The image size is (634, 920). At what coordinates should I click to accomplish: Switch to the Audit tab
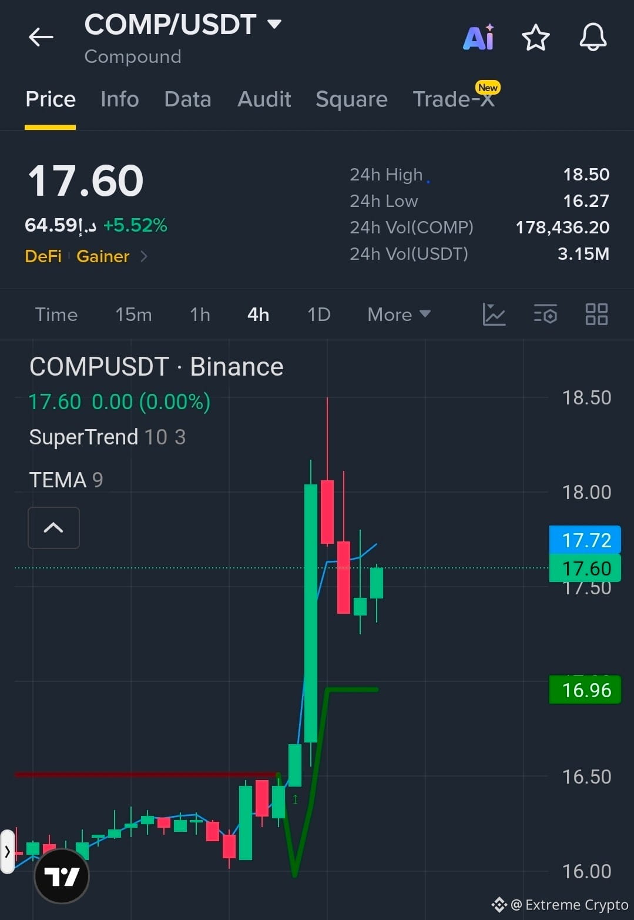point(264,99)
